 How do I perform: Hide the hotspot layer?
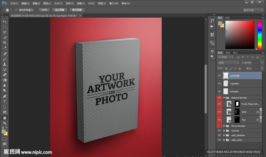pyautogui.click(x=219, y=91)
